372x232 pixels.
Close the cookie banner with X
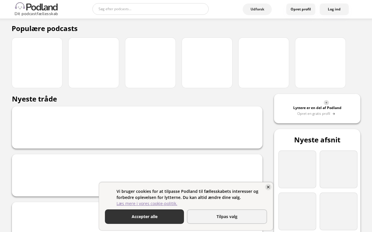(268, 187)
